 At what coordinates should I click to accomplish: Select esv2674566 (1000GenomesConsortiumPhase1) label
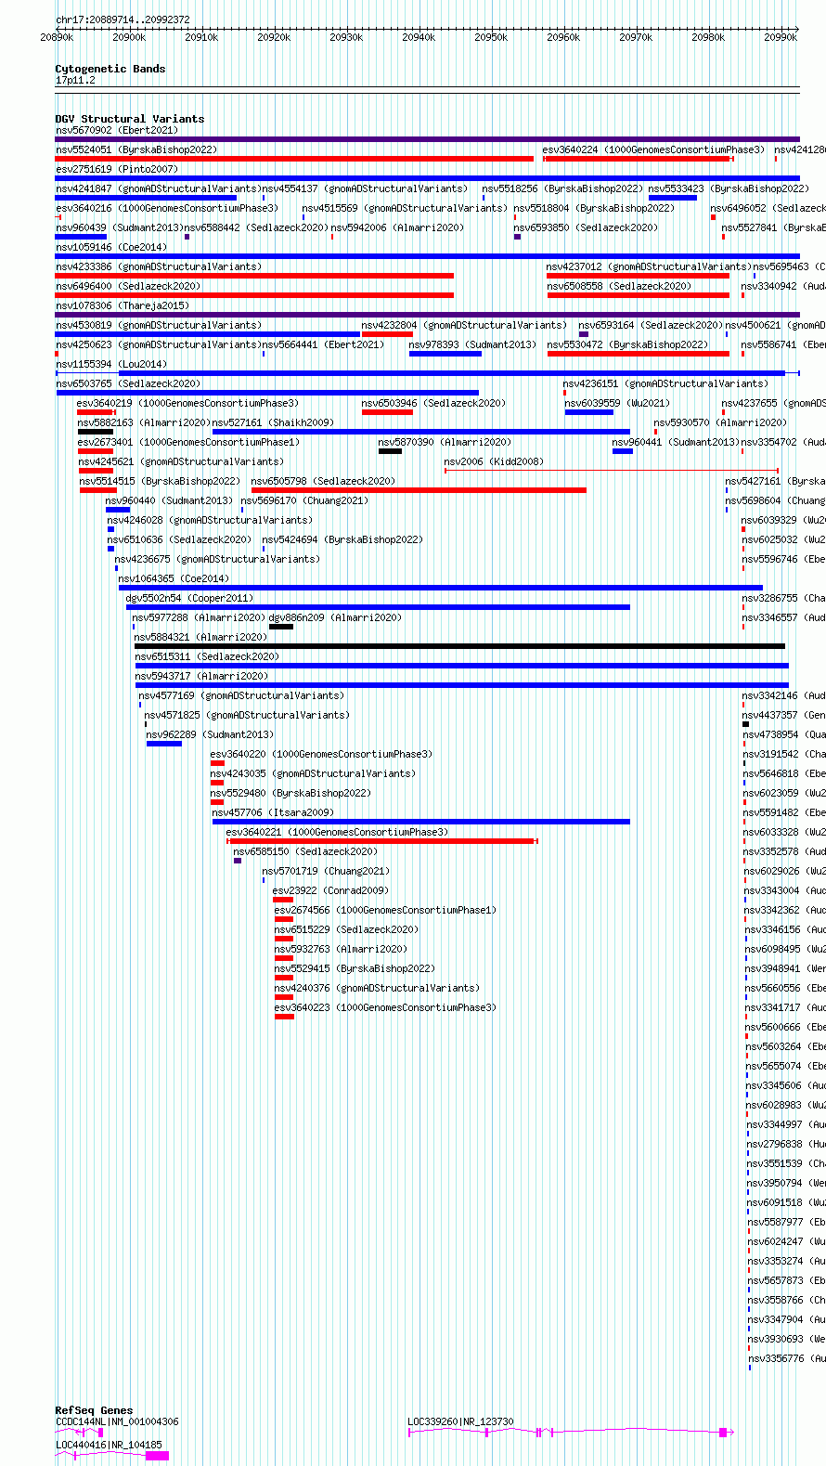click(385, 910)
